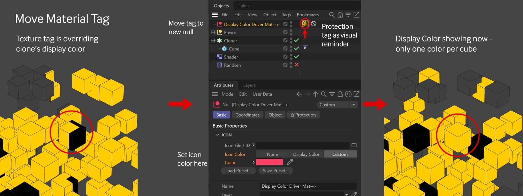Enable the Random effector via red X
This screenshot has height=196, width=523.
pos(297,65)
